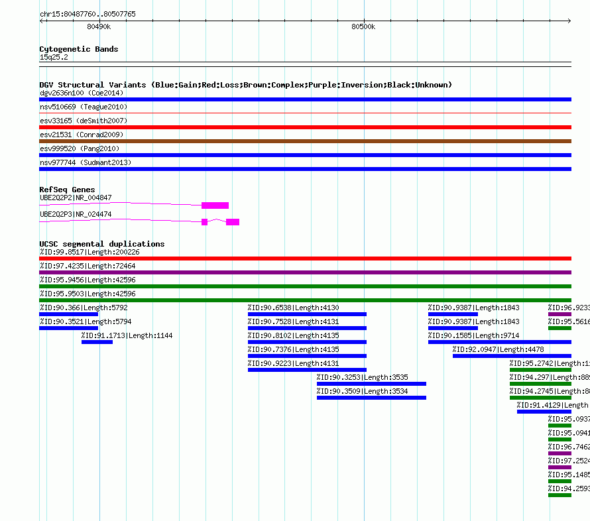Open the esv33165 (deSmith2007) variant label
This screenshot has height=521, width=590.
[x=84, y=121]
